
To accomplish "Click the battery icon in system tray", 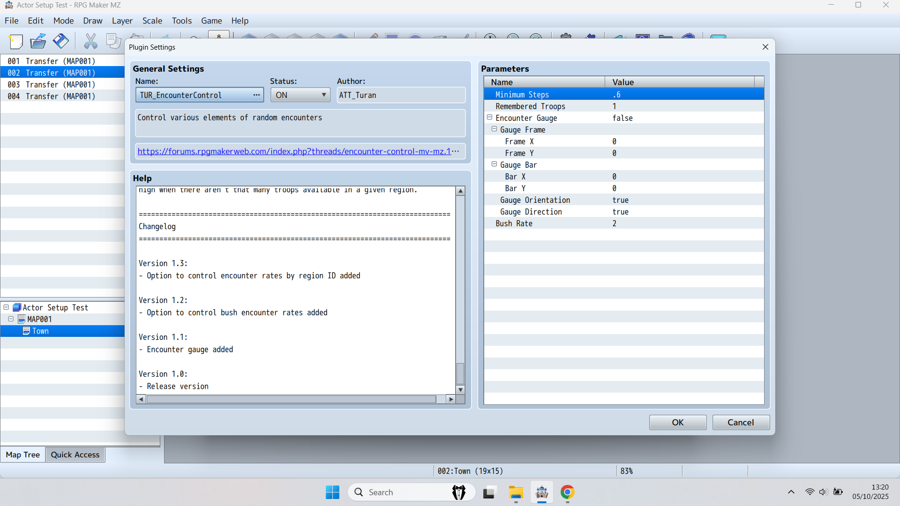I will point(838,492).
